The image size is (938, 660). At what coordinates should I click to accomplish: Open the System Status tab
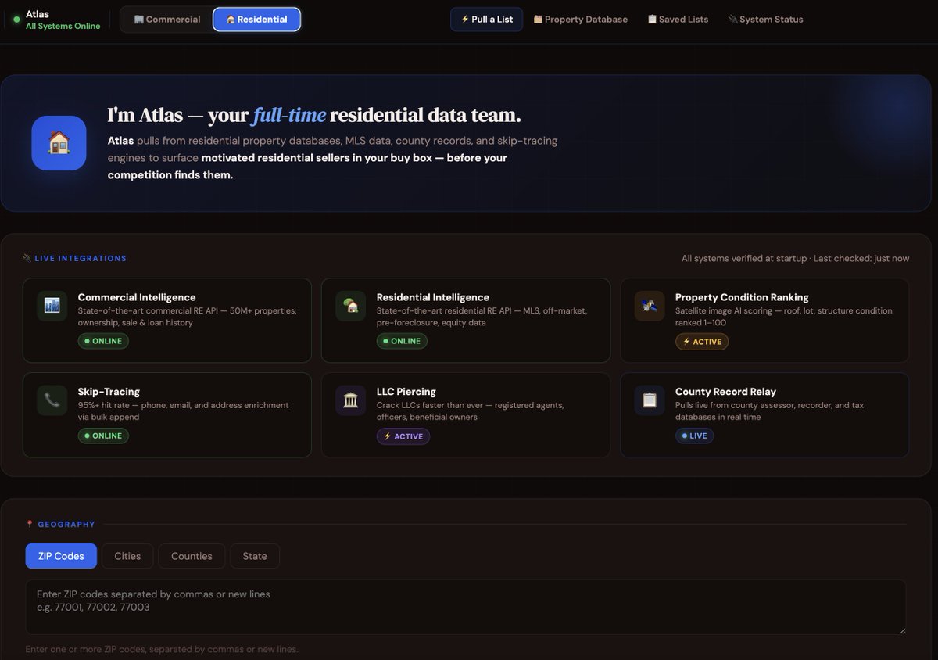coord(765,20)
